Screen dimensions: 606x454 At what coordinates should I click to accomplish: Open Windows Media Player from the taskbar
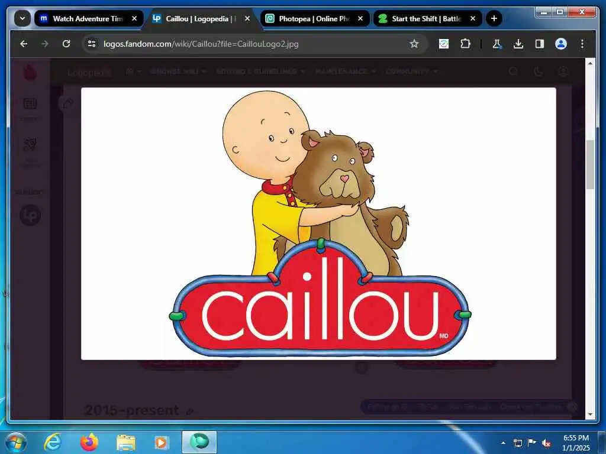click(x=161, y=442)
